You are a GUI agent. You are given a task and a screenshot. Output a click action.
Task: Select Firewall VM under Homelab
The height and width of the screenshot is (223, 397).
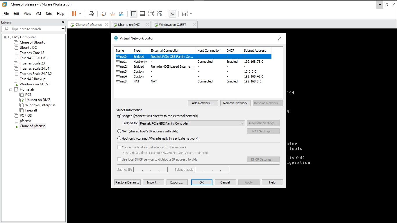click(x=31, y=110)
